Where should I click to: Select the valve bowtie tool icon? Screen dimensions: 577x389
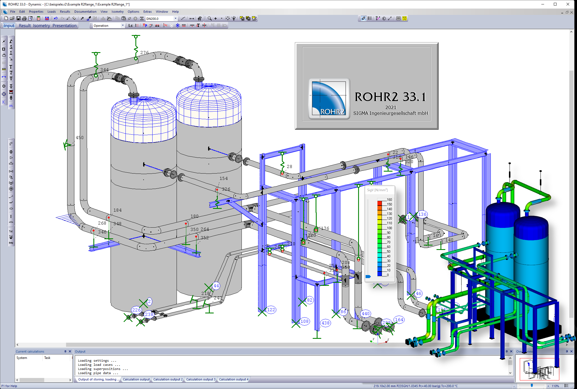click(x=11, y=171)
